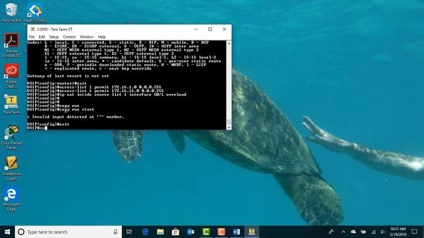
Task: Click the 'ip nat inside source list 1' command line
Action: click(x=107, y=95)
